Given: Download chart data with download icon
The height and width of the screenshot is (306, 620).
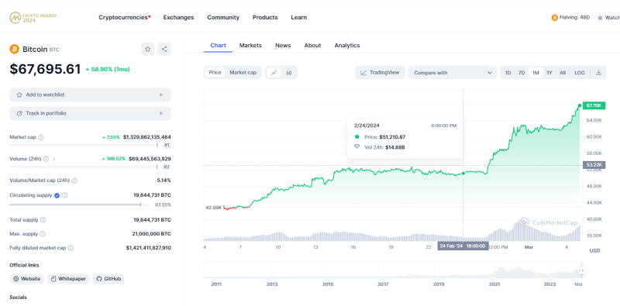Looking at the screenshot, I should [598, 73].
